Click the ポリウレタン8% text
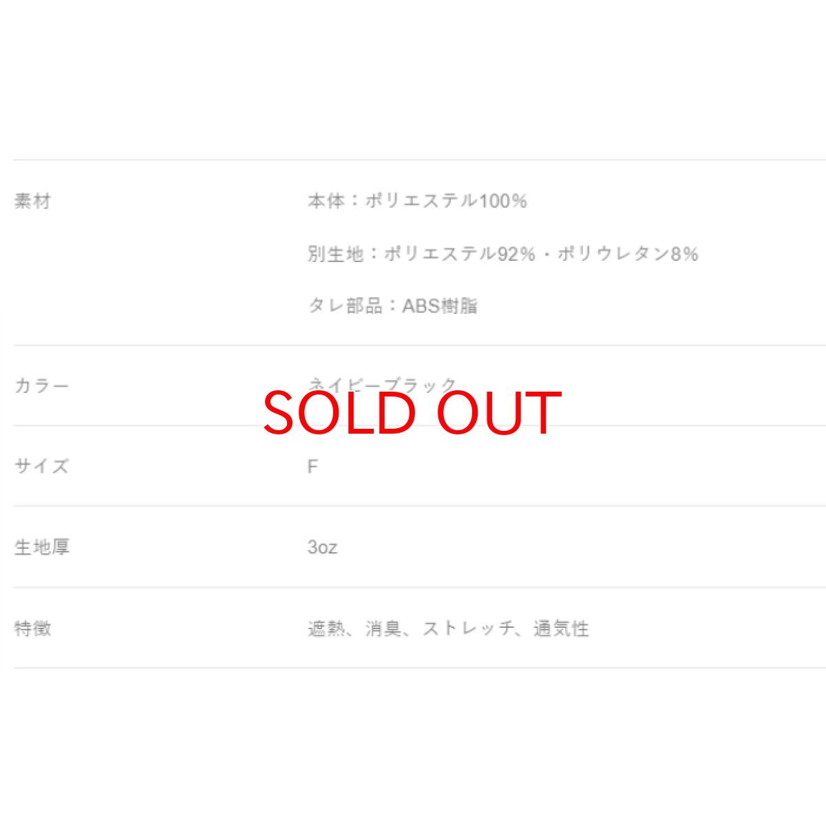The height and width of the screenshot is (826, 826). click(x=628, y=254)
